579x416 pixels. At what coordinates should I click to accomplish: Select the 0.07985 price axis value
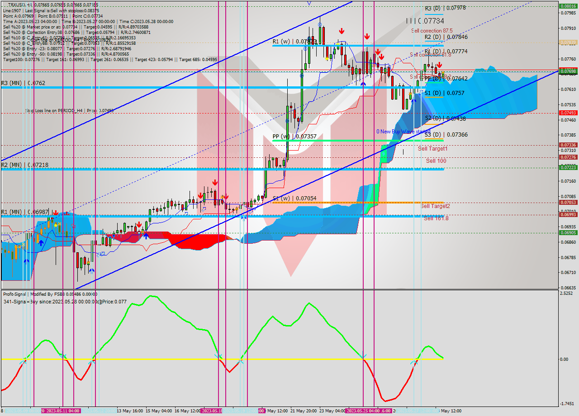click(568, 13)
